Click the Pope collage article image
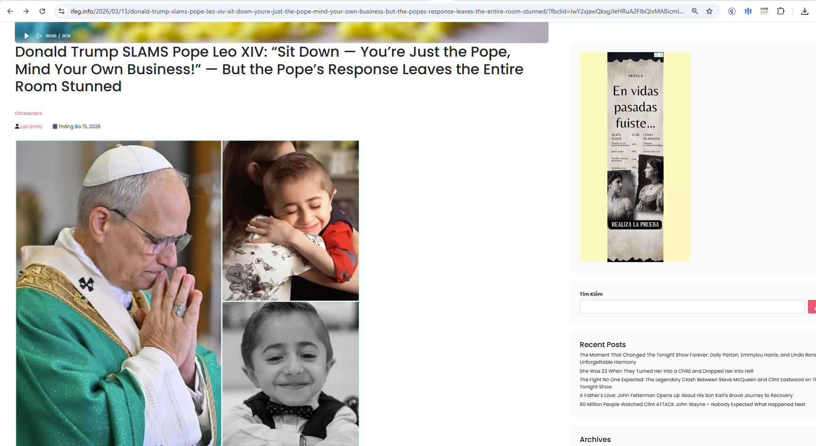816x446 pixels. pos(187,293)
